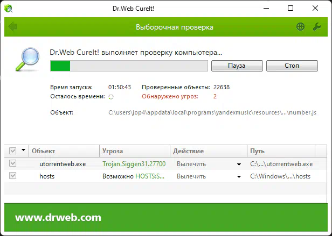
Task: Open action dropdown for utorrentweb.exe
Action: [239, 164]
